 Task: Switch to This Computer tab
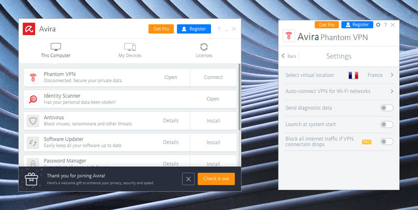[56, 51]
